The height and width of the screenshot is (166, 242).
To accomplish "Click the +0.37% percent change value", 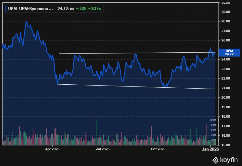I will click(x=94, y=9).
